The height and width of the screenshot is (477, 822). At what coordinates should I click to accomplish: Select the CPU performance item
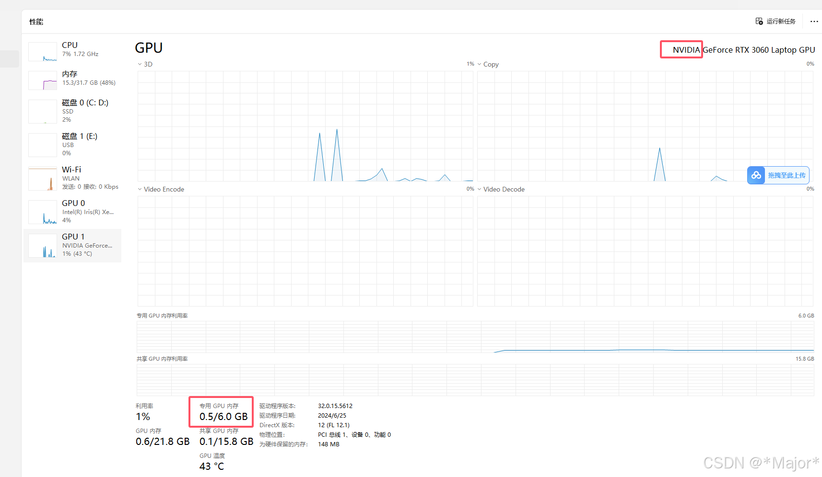(72, 51)
